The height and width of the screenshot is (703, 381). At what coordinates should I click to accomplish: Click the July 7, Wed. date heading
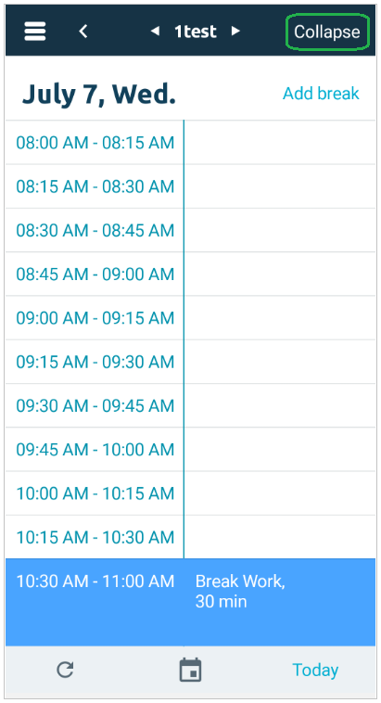(x=98, y=95)
